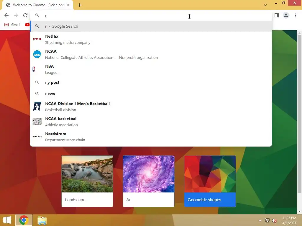Open Gmail bookmark
The width and height of the screenshot is (302, 226).
(12, 25)
